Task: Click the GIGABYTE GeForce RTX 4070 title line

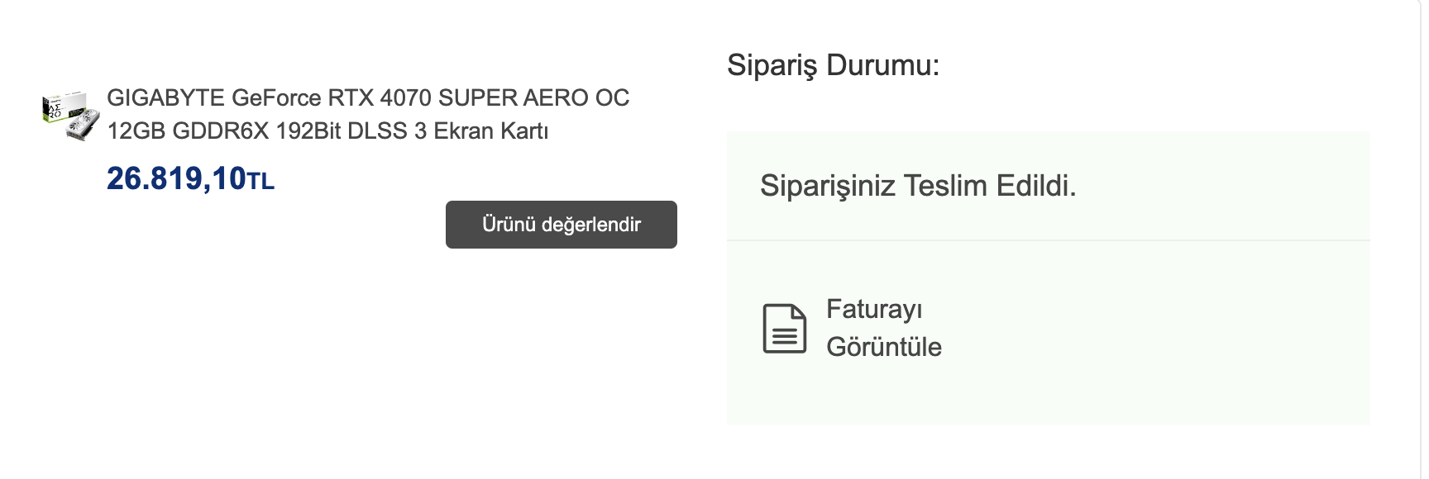Action: (x=368, y=97)
